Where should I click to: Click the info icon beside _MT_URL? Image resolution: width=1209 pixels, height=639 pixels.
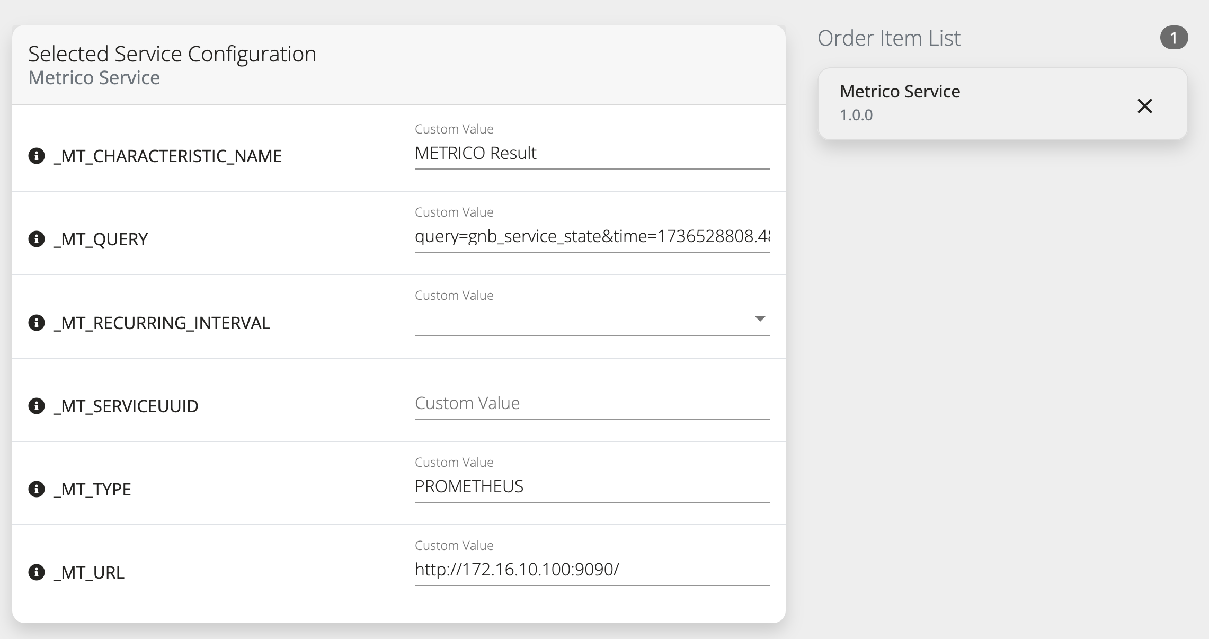coord(36,573)
